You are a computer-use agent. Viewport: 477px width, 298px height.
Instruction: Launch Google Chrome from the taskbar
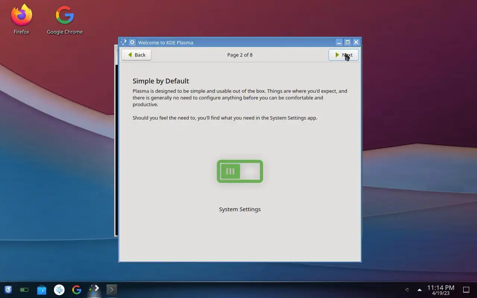point(77,289)
